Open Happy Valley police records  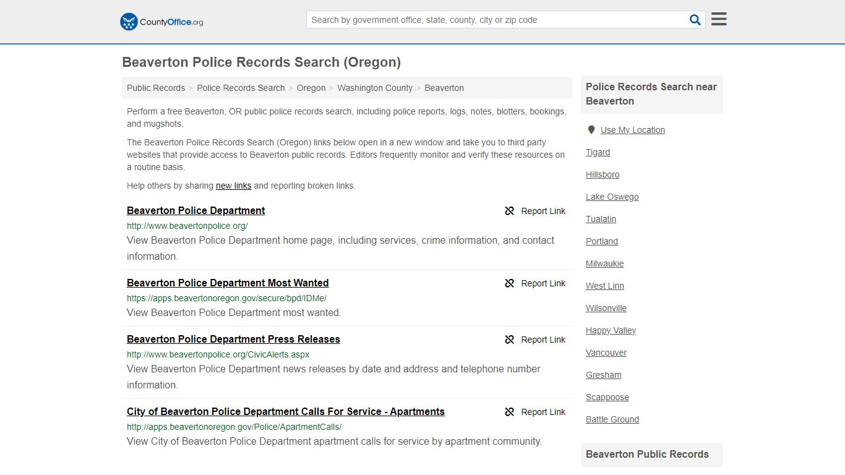(x=611, y=330)
